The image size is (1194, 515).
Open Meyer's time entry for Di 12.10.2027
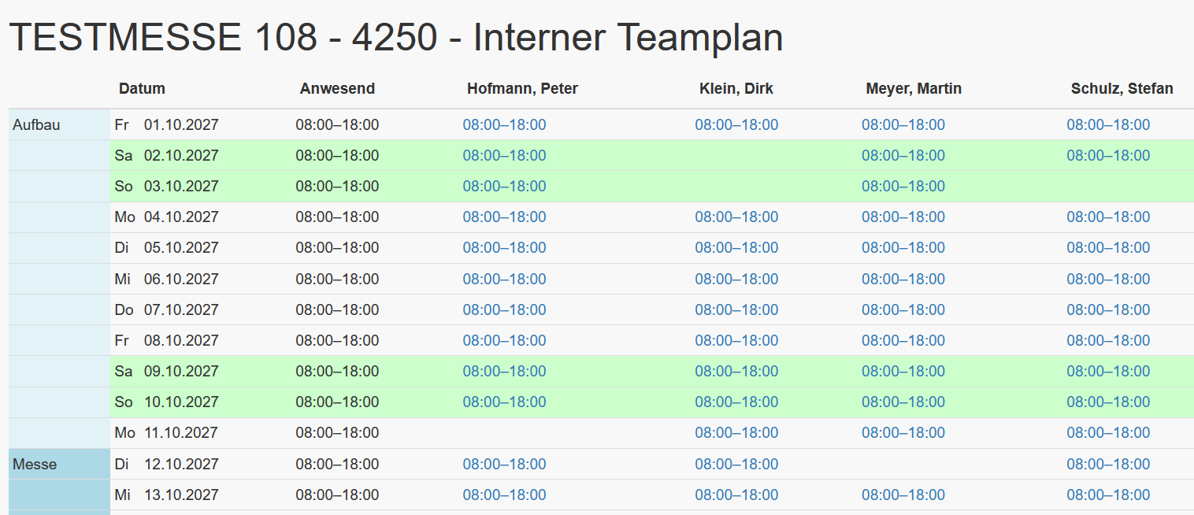point(903,464)
